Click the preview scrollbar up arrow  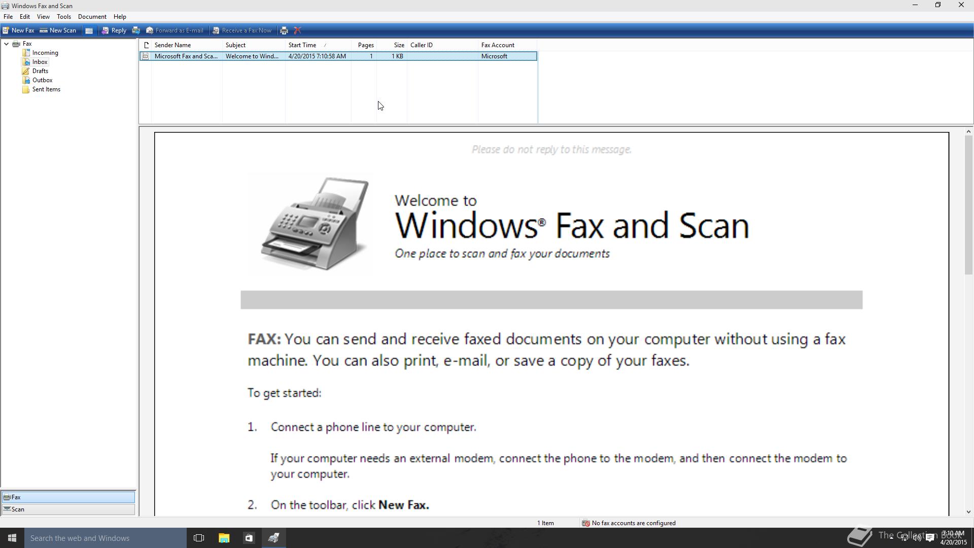968,131
